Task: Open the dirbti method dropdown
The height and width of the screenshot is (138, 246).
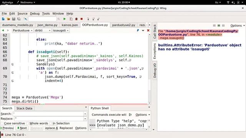Action: point(43,30)
